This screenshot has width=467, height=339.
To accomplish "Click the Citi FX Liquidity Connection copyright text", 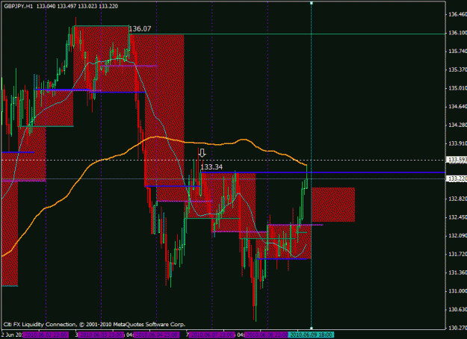I will (x=94, y=324).
